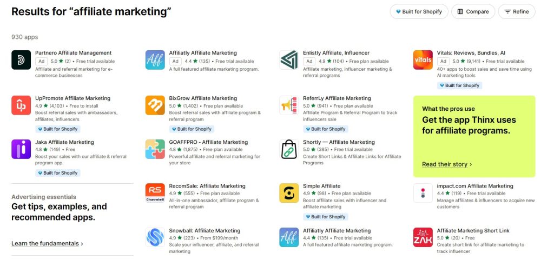This screenshot has width=554, height=260.
Task: Open the Learn the fundamentals link
Action: pyautogui.click(x=48, y=243)
